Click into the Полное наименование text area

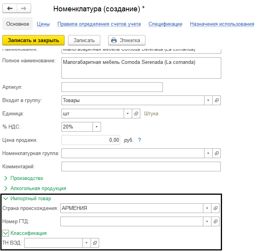click(141, 68)
